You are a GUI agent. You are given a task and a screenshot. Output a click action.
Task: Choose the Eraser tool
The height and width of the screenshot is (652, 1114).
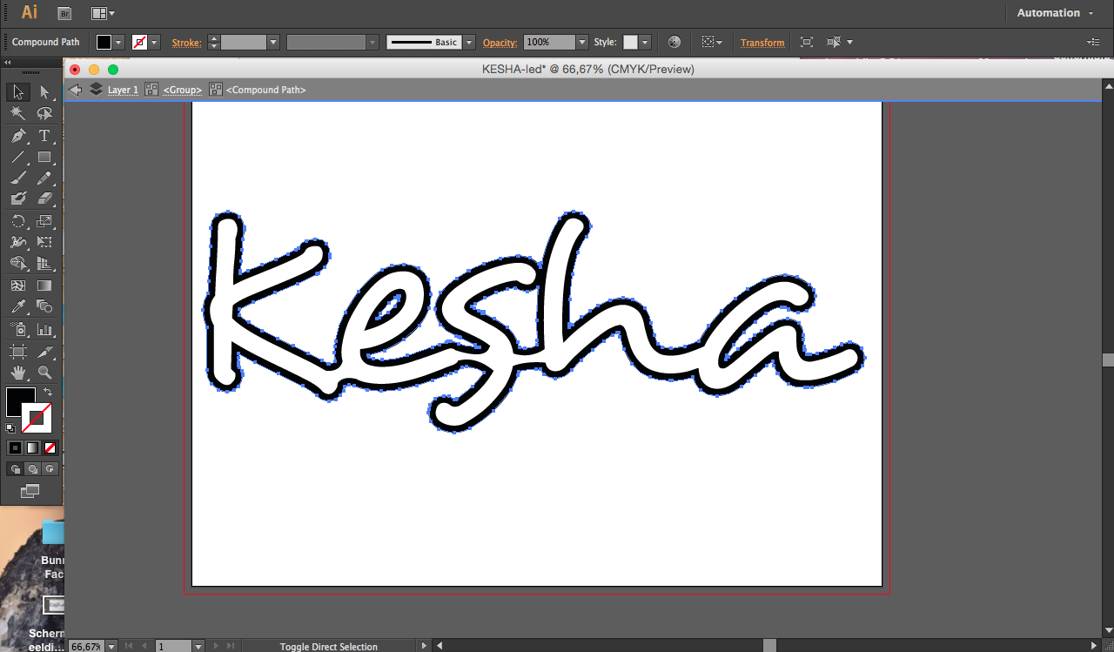44,198
